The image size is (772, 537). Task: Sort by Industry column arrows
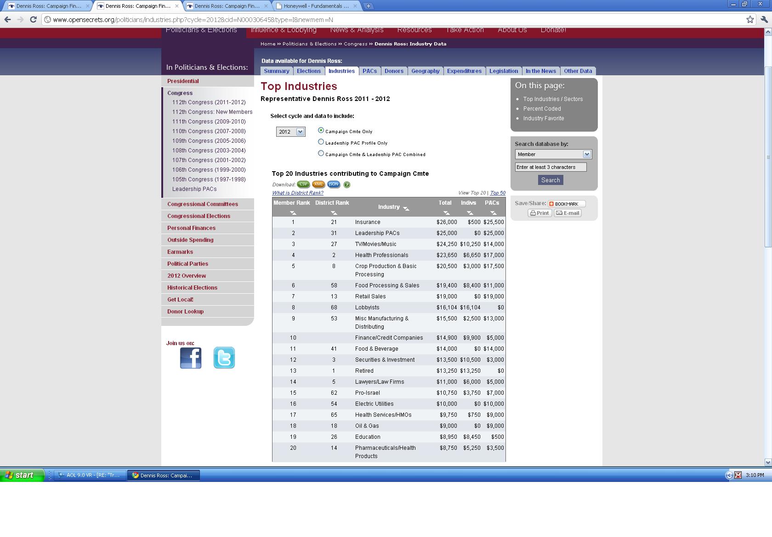pyautogui.click(x=406, y=208)
